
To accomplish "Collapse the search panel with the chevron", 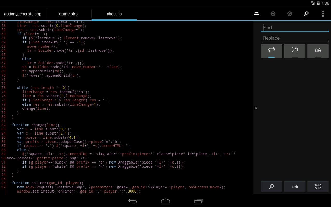I will (256, 108).
